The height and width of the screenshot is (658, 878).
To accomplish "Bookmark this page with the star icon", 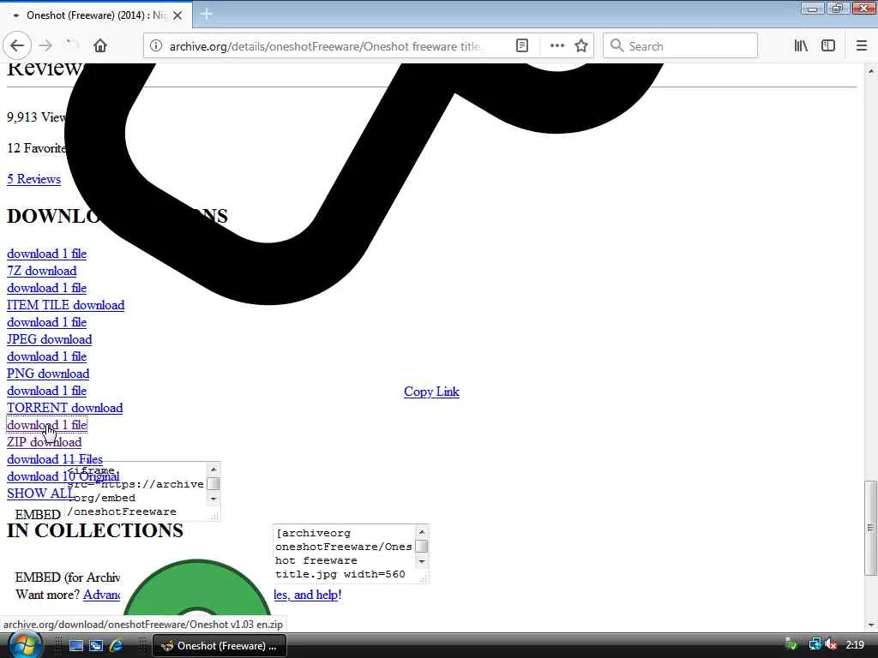I will pyautogui.click(x=581, y=46).
